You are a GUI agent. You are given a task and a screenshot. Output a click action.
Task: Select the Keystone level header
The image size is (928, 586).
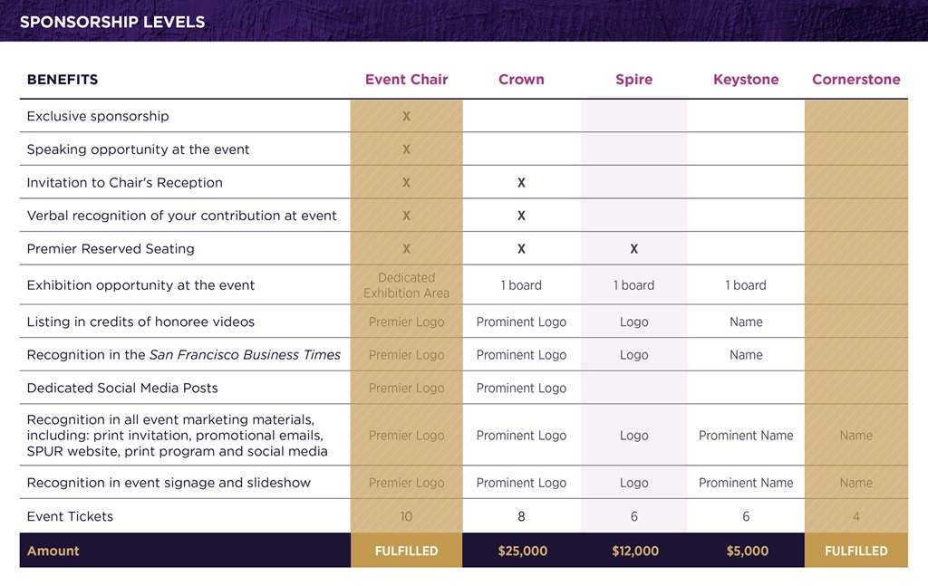[746, 79]
